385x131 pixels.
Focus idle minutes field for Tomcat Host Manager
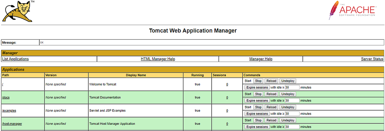292,127
